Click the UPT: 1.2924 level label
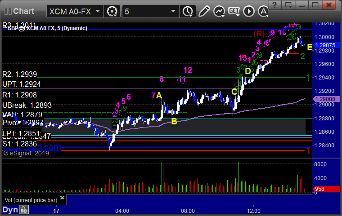 click(x=22, y=84)
